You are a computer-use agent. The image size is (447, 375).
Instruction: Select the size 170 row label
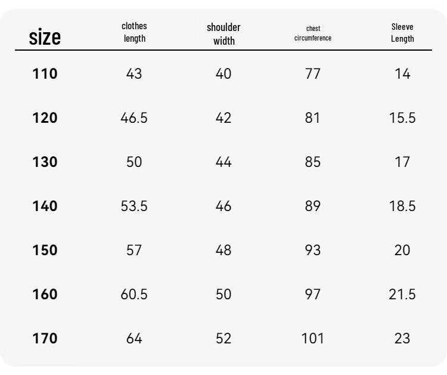(x=45, y=339)
